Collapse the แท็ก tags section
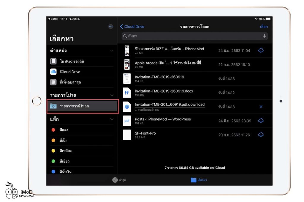 pos(112,119)
